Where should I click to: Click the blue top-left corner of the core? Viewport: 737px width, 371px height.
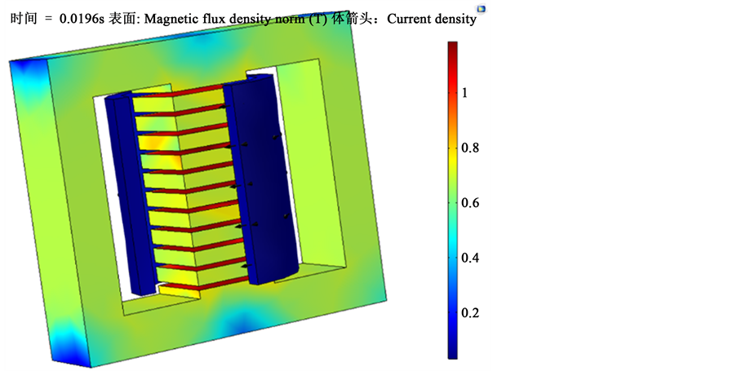[29, 72]
